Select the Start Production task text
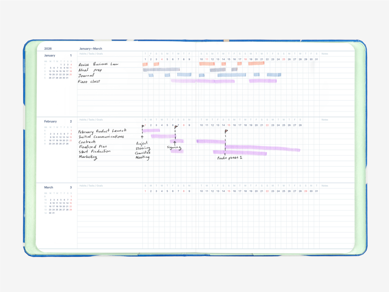389x292 pixels. click(94, 151)
